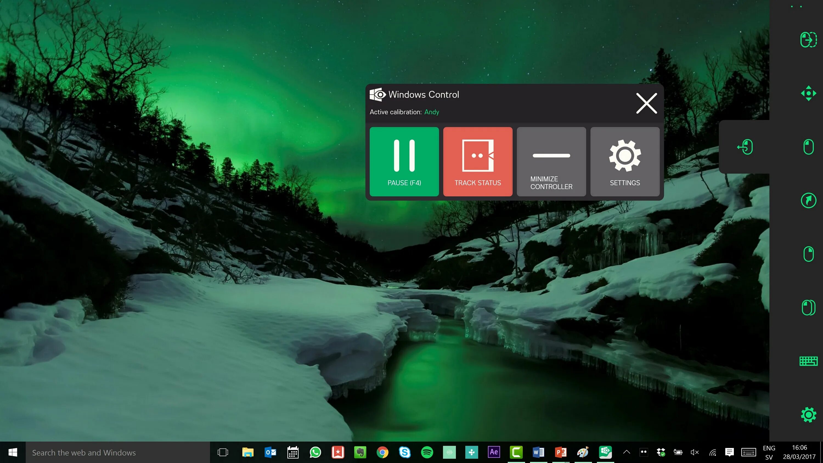Expand Spotify app from taskbar

tap(427, 452)
